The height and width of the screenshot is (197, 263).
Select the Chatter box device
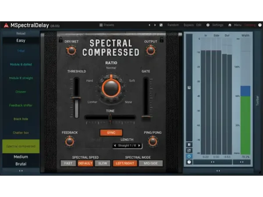coord(21,133)
